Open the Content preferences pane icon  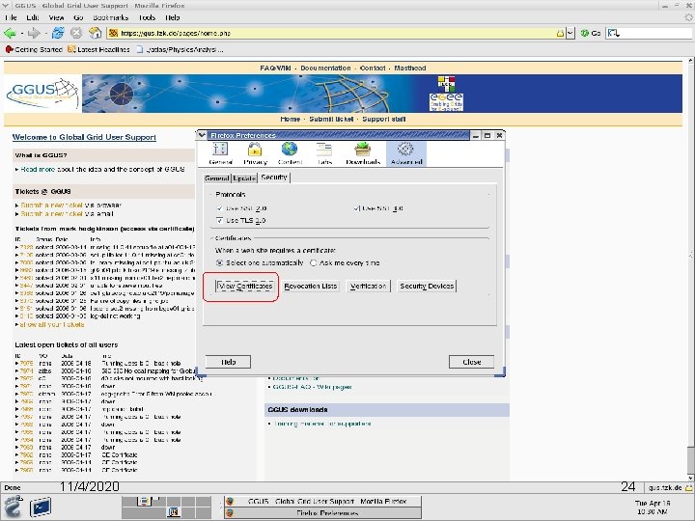pos(290,153)
